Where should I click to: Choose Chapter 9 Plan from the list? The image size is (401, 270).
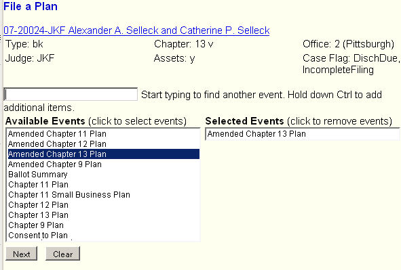pyautogui.click(x=104, y=225)
